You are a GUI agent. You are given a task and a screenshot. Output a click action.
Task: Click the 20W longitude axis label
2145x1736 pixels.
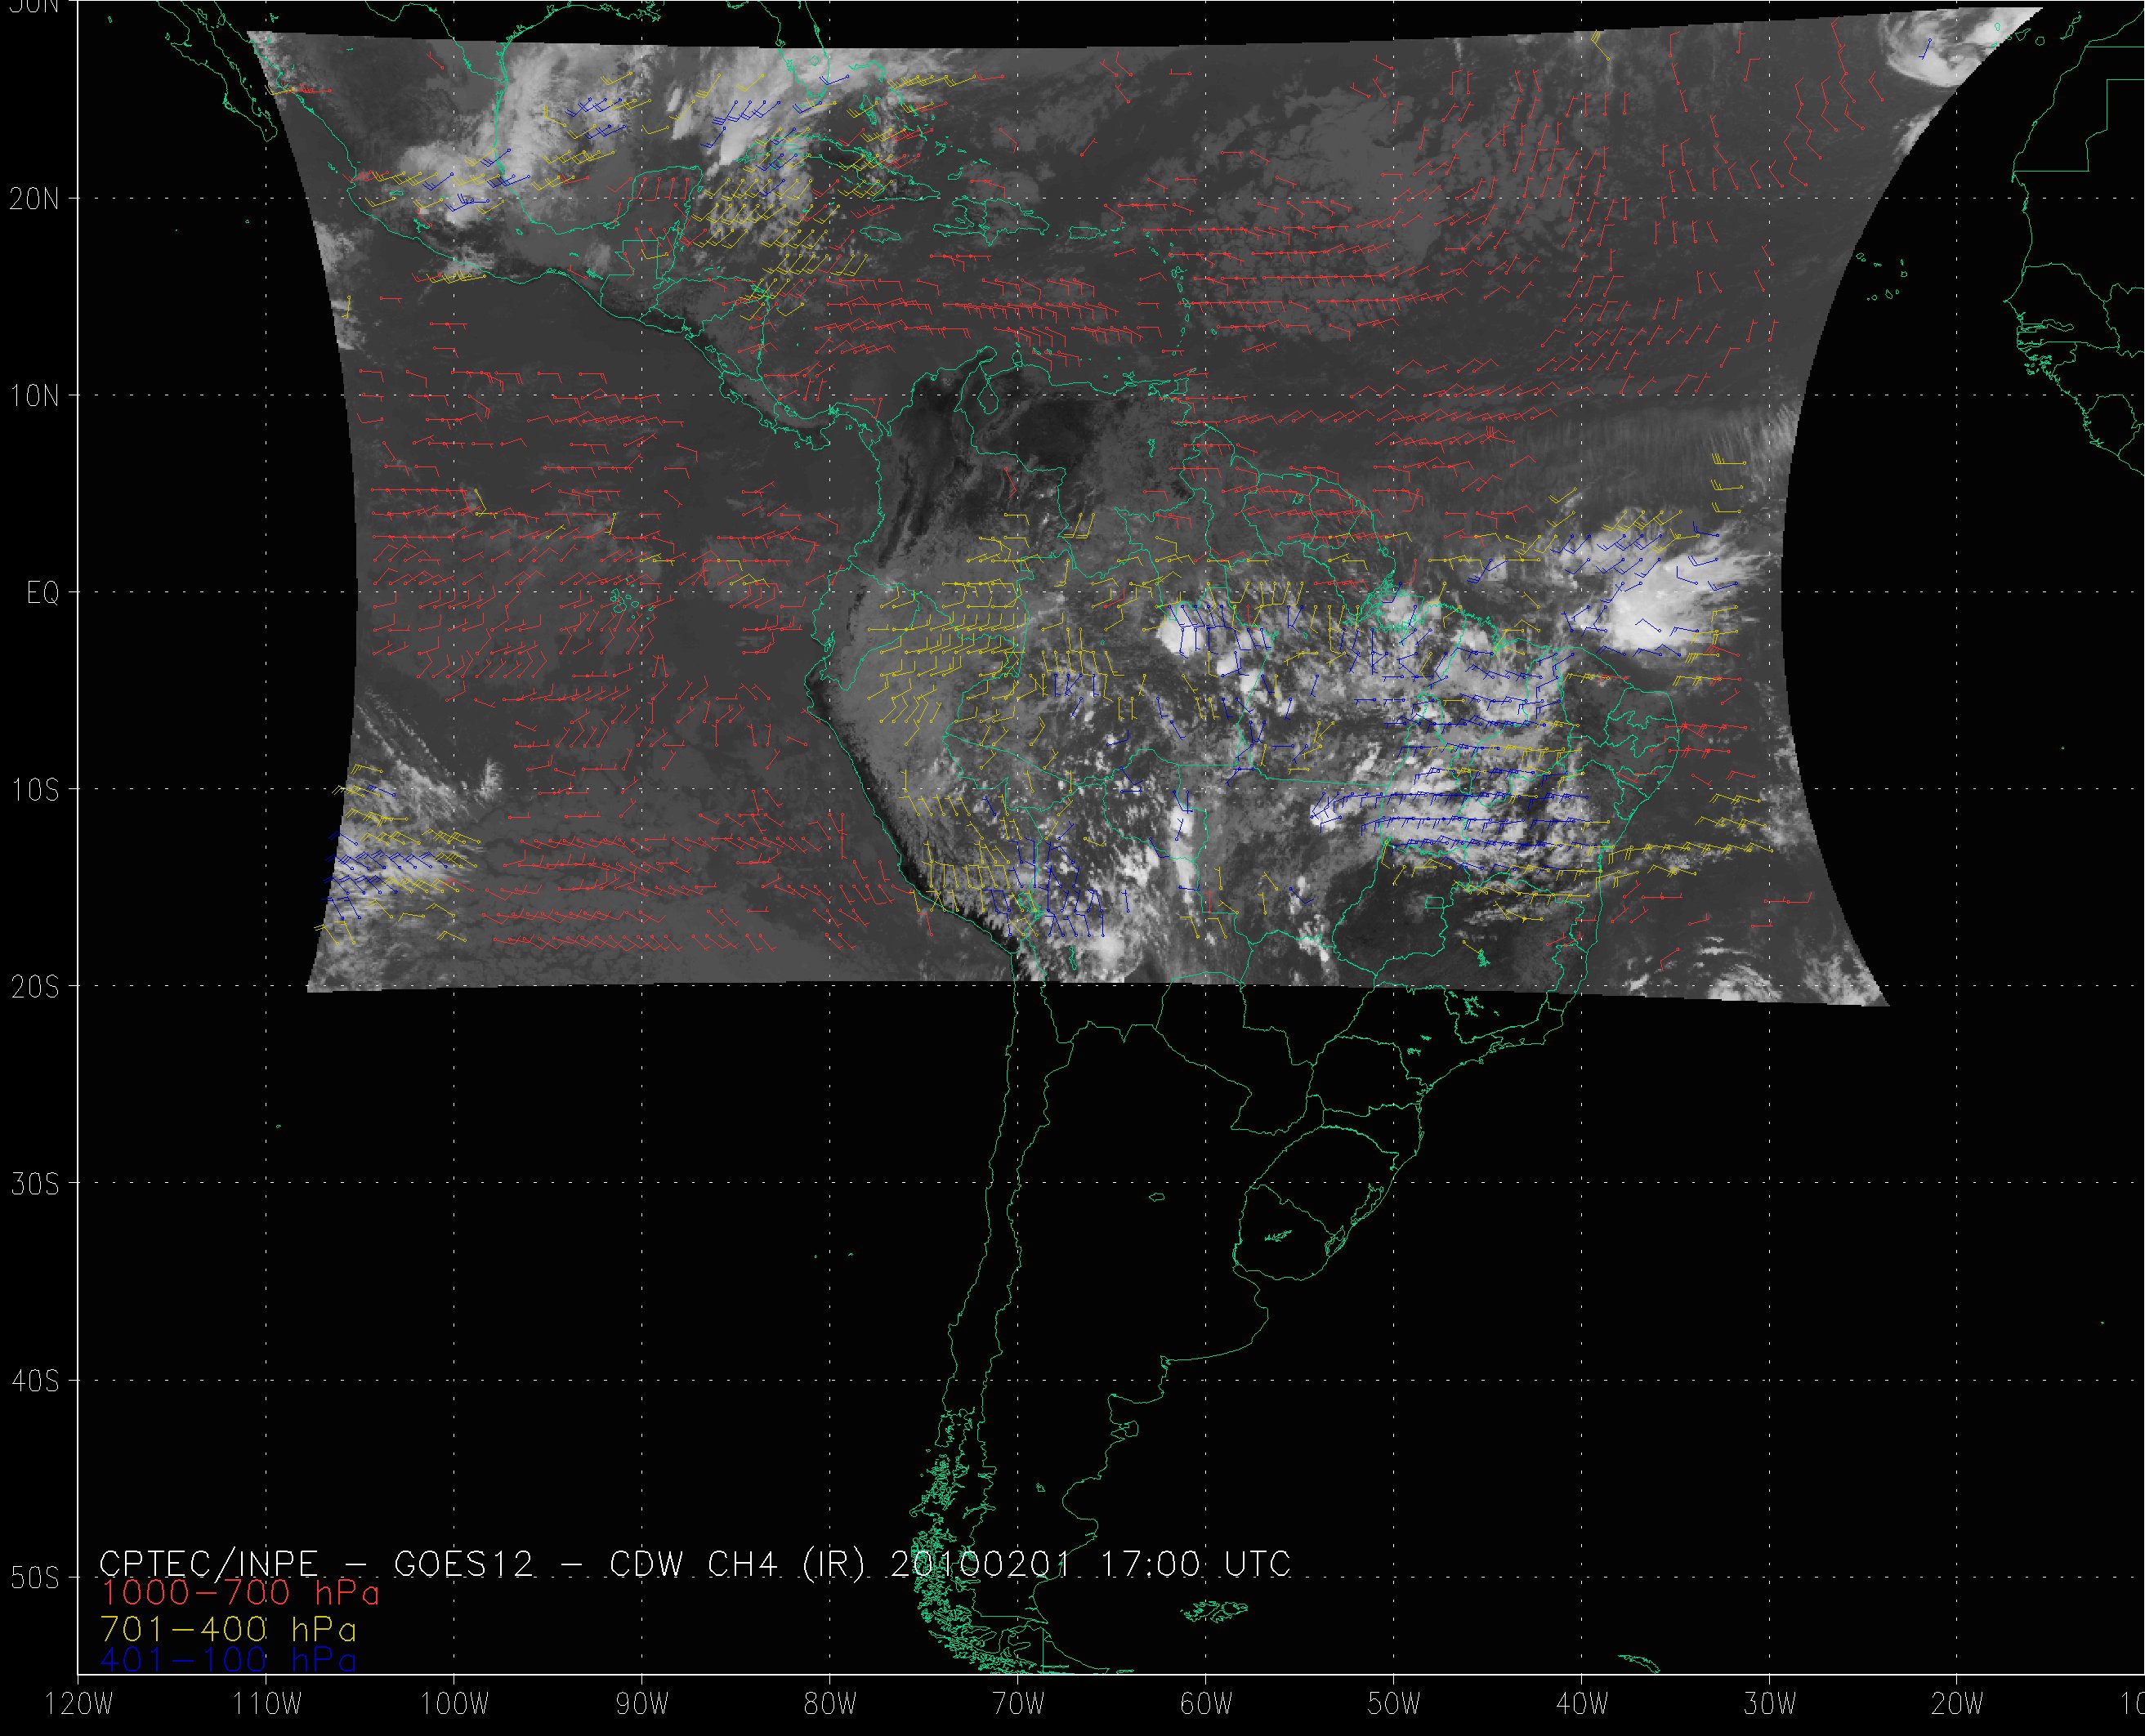tap(1958, 1705)
